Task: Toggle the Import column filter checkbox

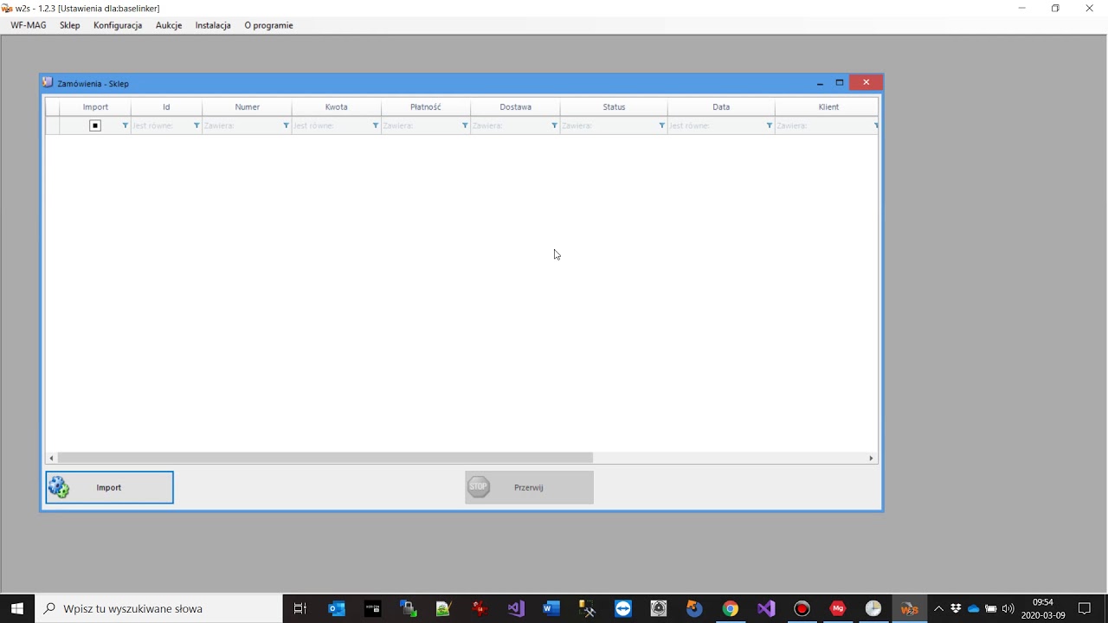Action: (x=95, y=125)
